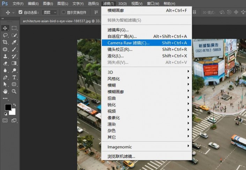246x170 pixels.
Task: Toggle the 自动选择 checkbox
Action: point(20,12)
